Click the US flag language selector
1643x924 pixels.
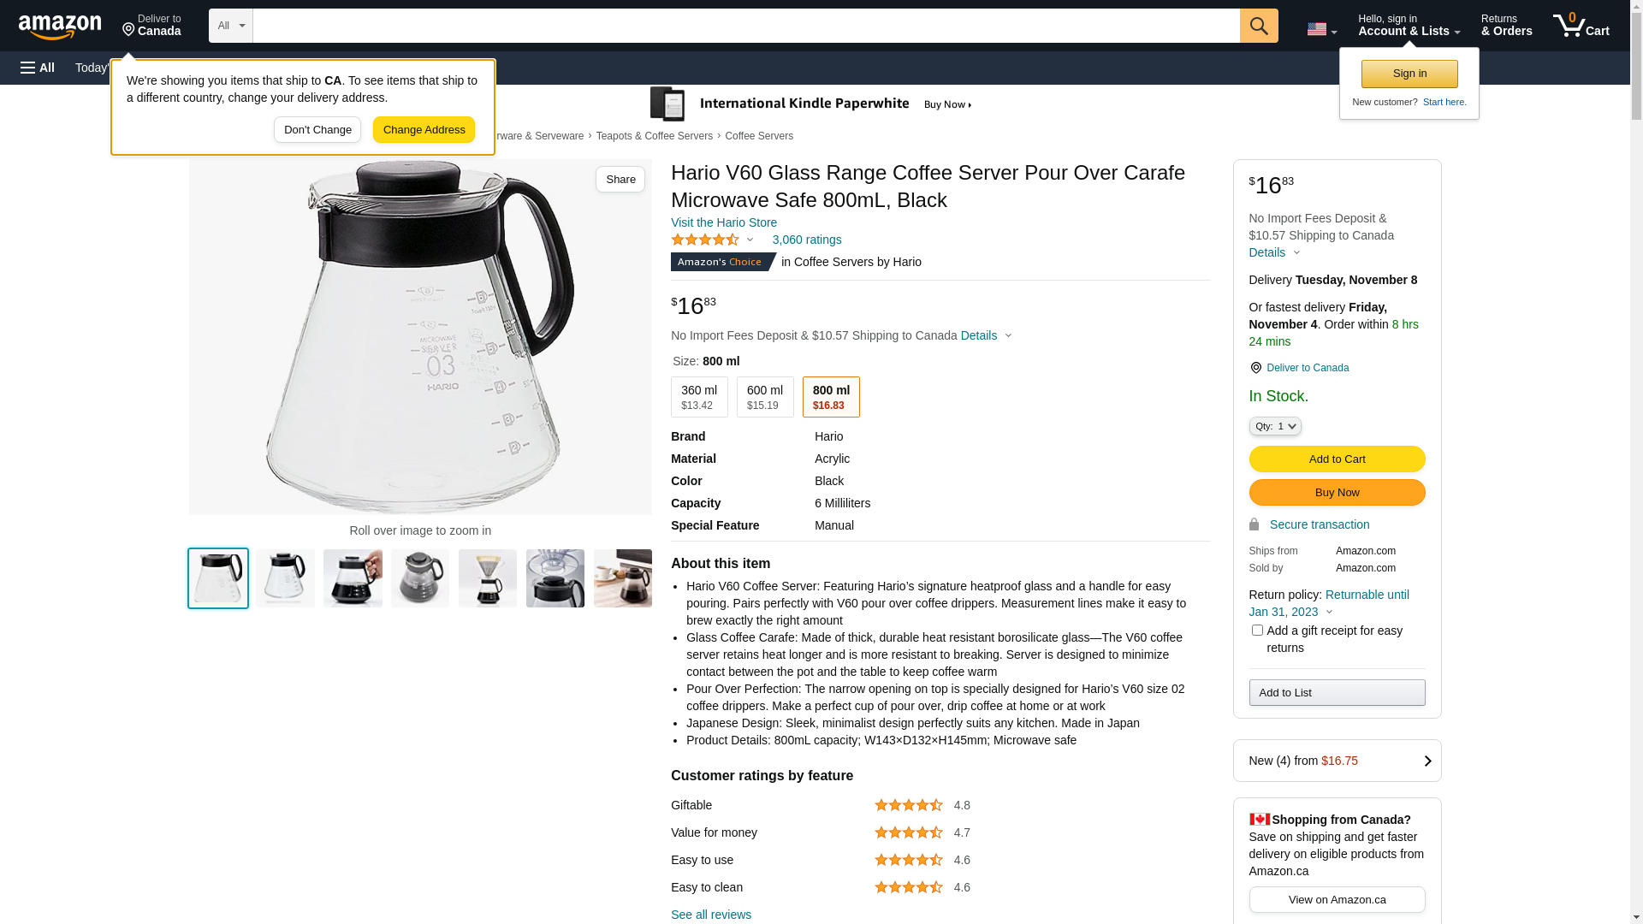[1321, 29]
